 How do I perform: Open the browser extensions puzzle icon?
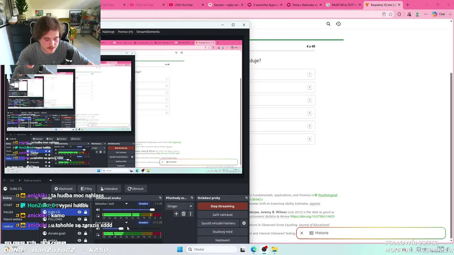[399, 14]
